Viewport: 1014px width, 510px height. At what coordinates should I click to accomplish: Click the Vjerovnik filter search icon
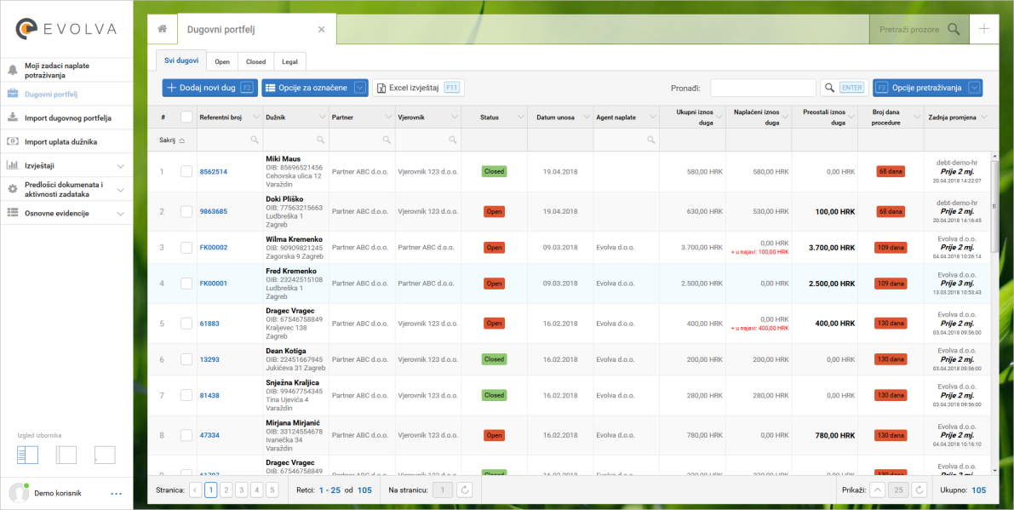[x=452, y=140]
